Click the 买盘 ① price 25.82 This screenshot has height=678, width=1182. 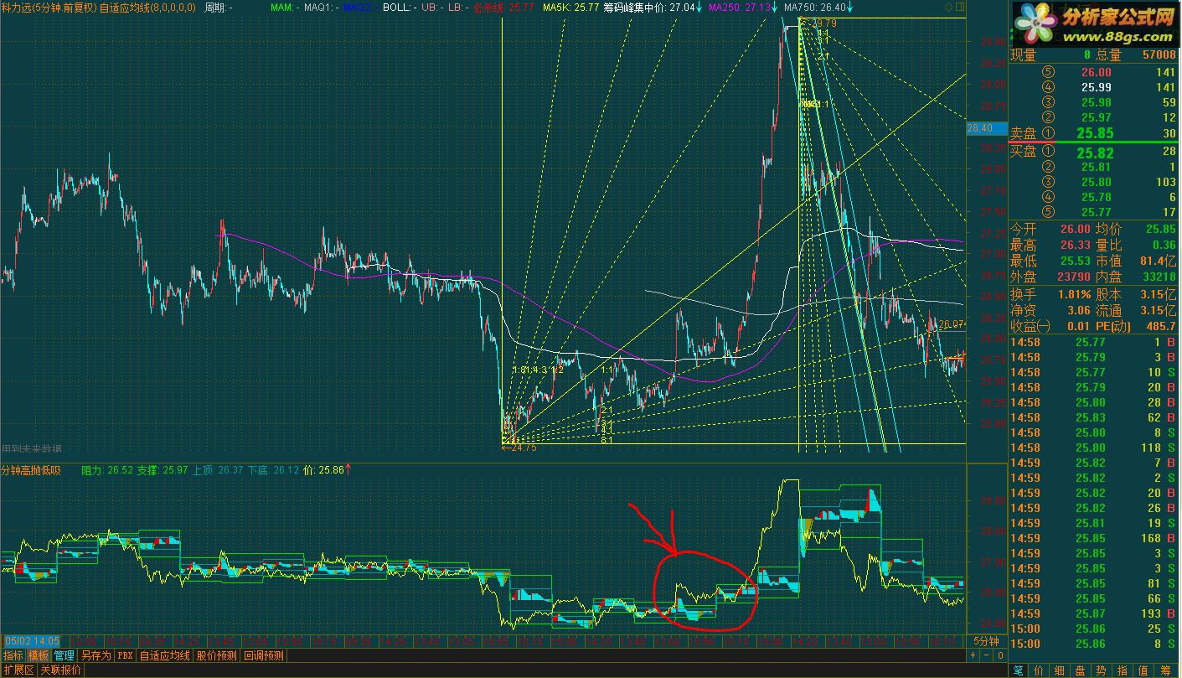pyautogui.click(x=1096, y=153)
